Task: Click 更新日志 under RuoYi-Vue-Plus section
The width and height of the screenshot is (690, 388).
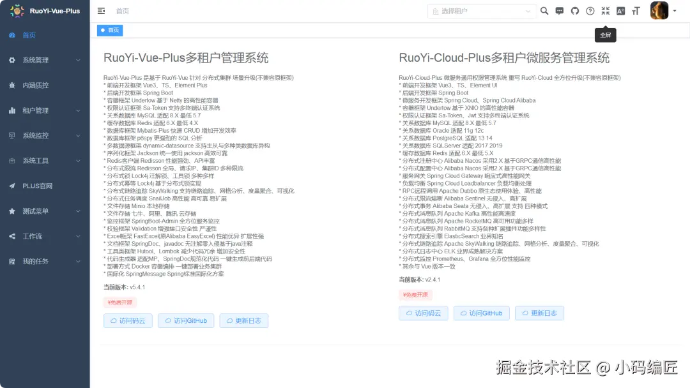Action: (244, 321)
